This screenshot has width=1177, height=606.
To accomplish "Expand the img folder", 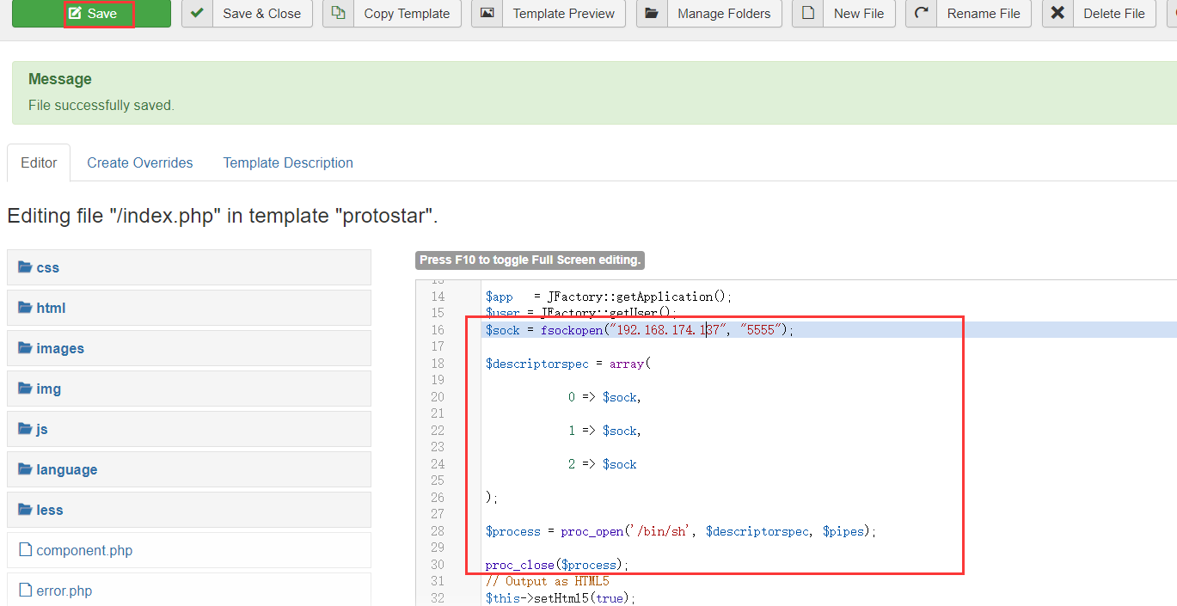I will pos(189,389).
